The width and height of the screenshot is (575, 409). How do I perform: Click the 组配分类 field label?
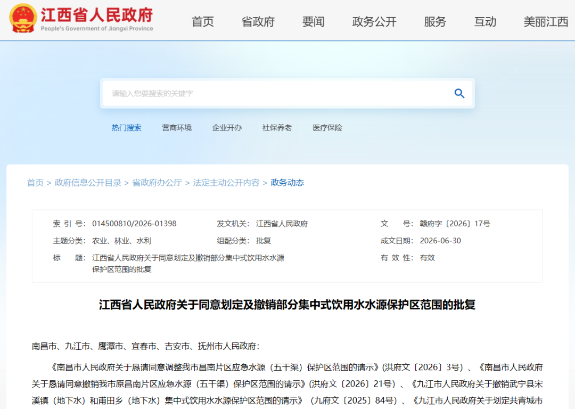pos(233,241)
